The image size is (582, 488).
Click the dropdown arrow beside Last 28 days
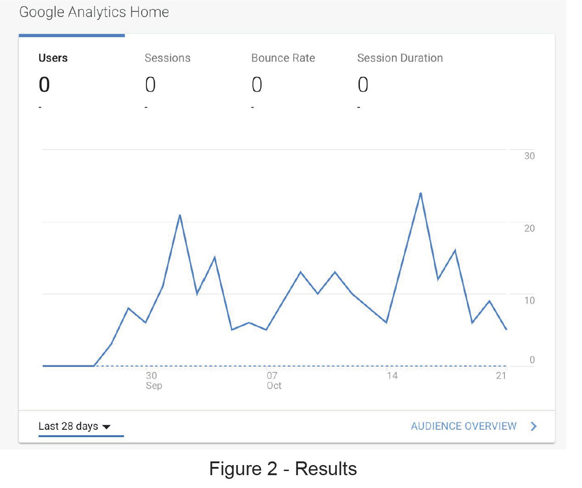click(106, 427)
